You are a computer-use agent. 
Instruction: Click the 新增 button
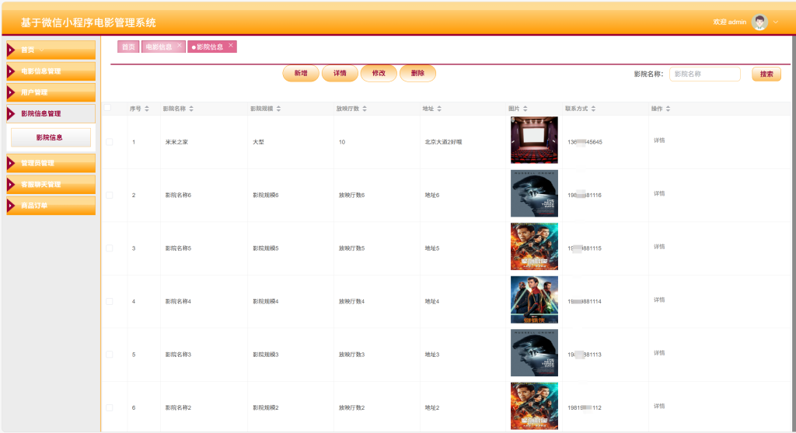click(301, 73)
